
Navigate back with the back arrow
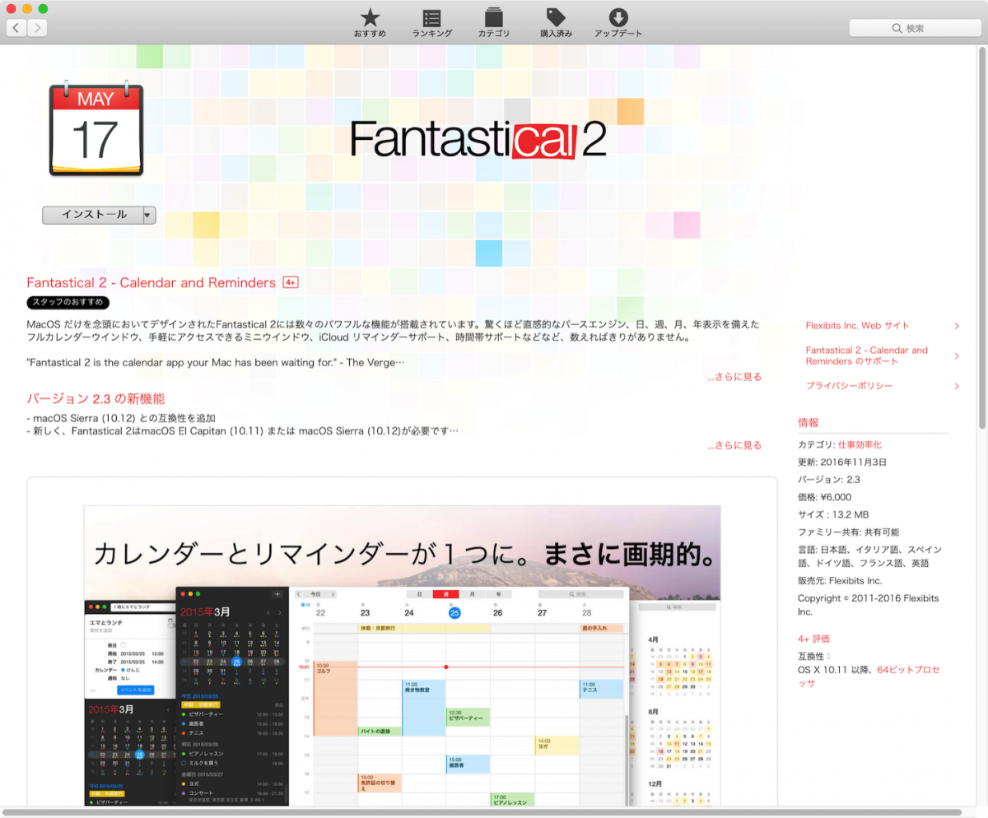[x=16, y=27]
